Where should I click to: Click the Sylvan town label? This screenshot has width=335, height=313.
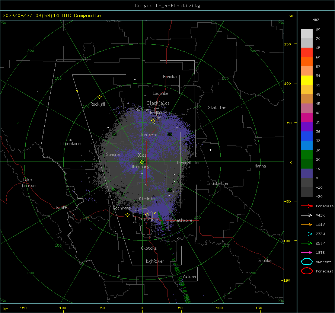tap(142, 110)
